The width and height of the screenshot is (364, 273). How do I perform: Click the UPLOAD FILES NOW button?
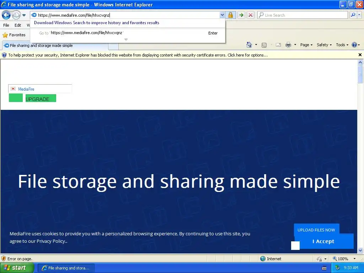coord(316,230)
